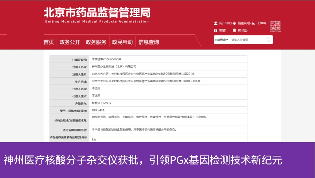Click the 注册人名称 label cell
The width and height of the screenshot is (315, 178).
[69, 67]
